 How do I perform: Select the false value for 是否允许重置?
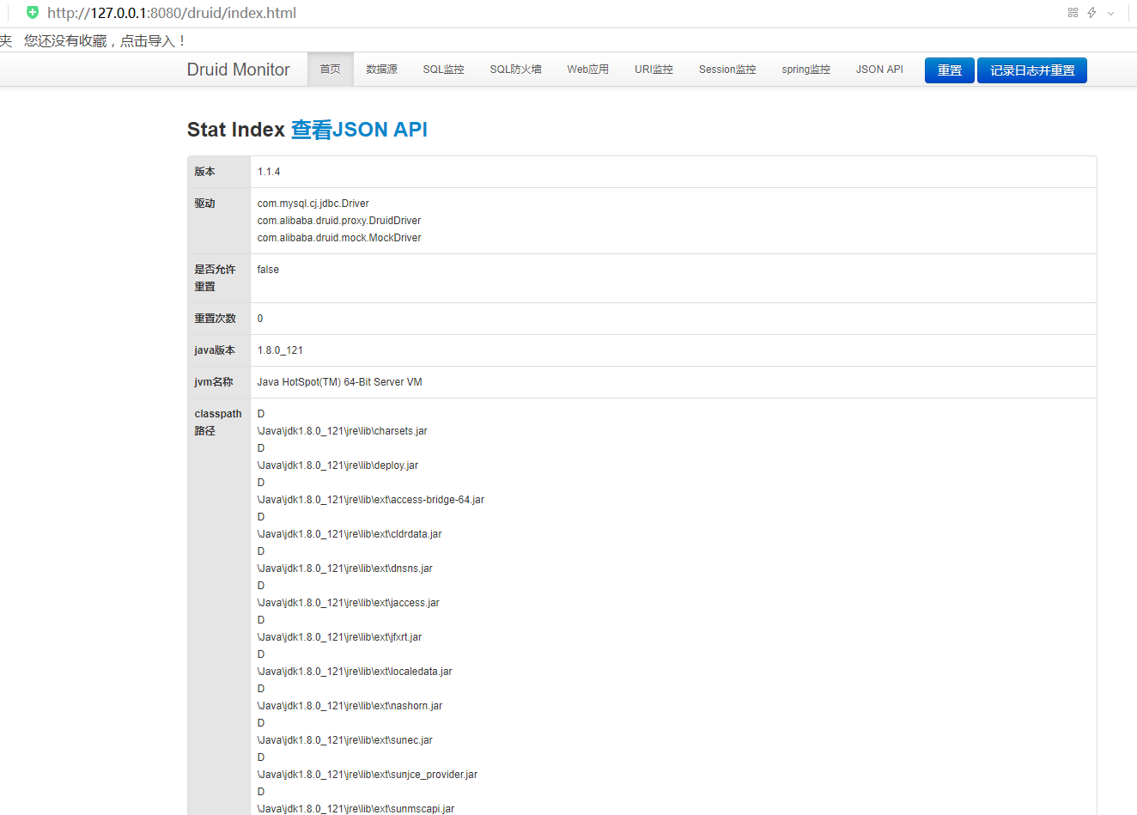tap(268, 270)
